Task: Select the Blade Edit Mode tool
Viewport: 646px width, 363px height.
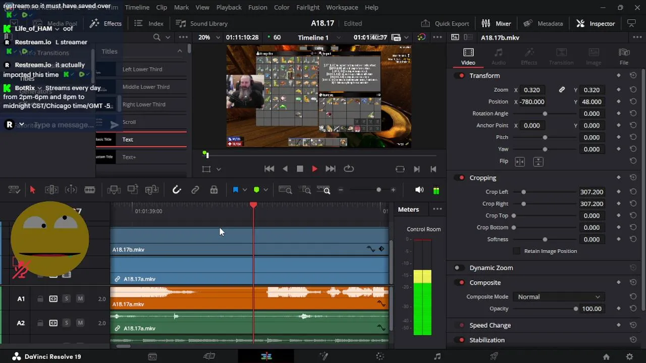Action: point(90,190)
